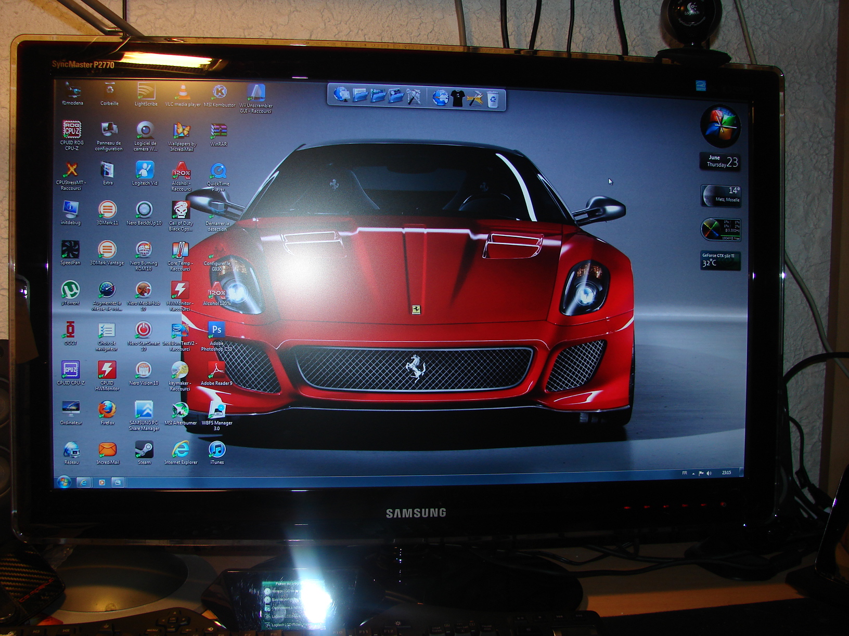Click the Internet Explorer taskbar button
This screenshot has width=849, height=636.
coord(84,483)
